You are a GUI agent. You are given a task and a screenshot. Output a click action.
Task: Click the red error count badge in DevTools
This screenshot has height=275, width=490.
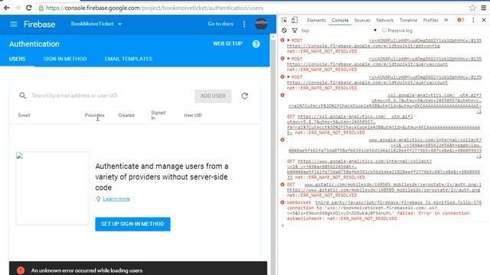click(x=461, y=20)
